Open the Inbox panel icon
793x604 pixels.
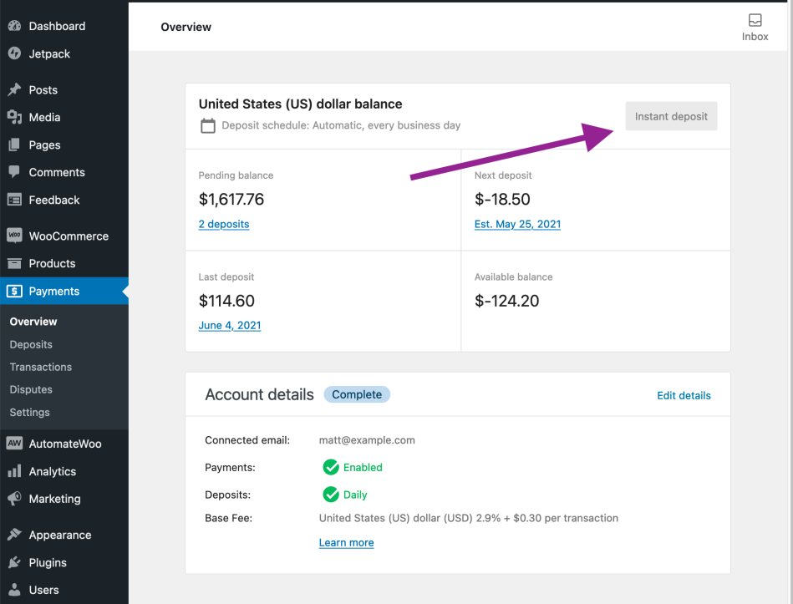755,21
